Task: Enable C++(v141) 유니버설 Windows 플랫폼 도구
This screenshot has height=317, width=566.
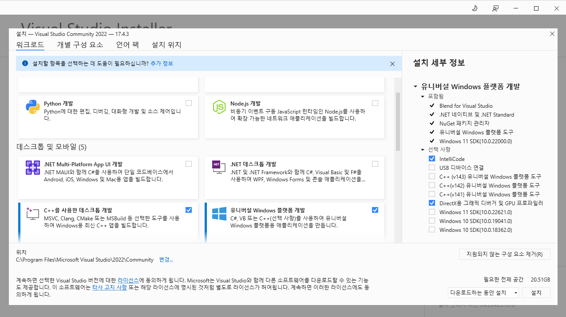Action: click(x=432, y=194)
